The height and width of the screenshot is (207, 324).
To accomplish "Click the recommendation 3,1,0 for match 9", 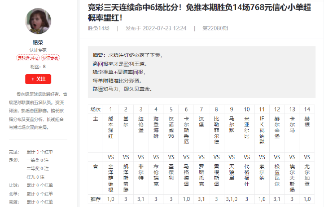I will (232, 199).
